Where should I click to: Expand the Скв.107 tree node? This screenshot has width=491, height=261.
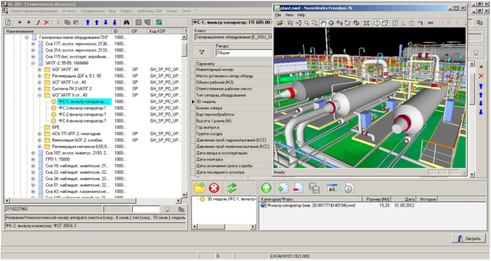tap(33, 153)
